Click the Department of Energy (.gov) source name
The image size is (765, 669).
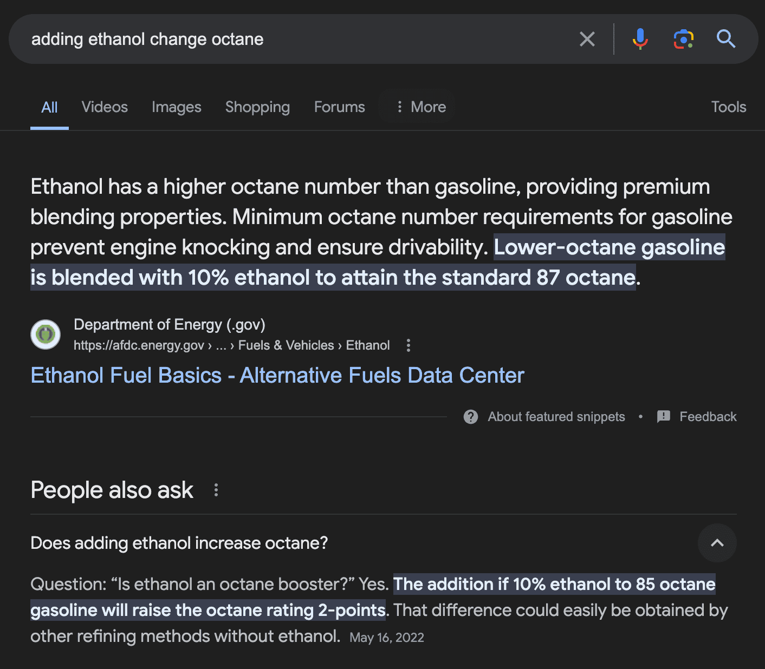(x=170, y=325)
